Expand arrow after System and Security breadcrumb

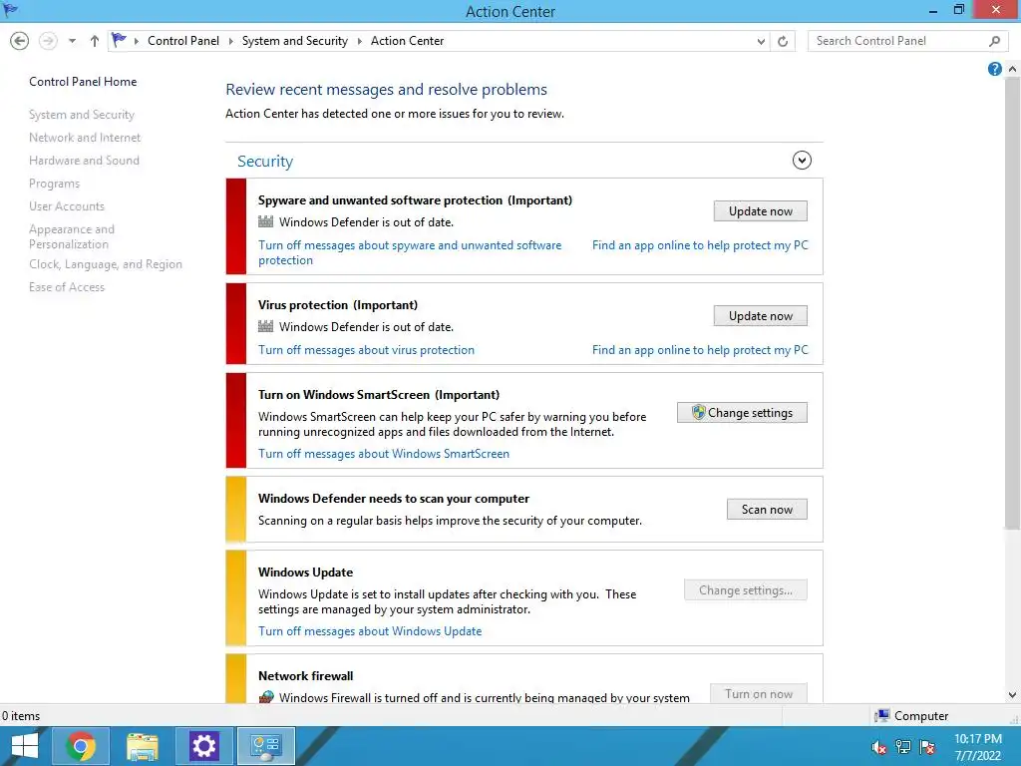click(x=359, y=41)
